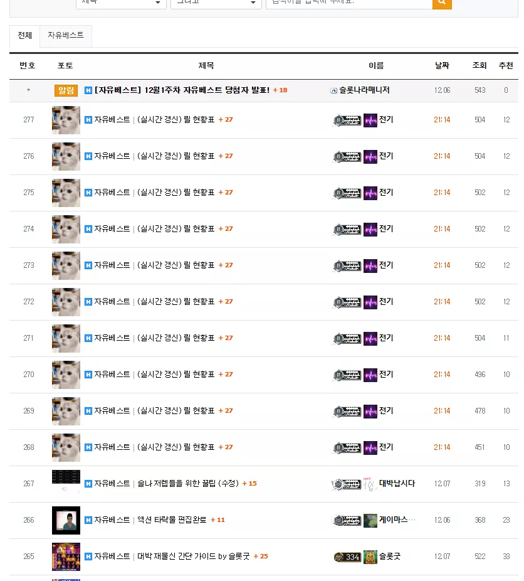Open post 267 슬나 저렙들을 위한 꿀팁
This screenshot has height=581, width=524.
click(x=188, y=484)
